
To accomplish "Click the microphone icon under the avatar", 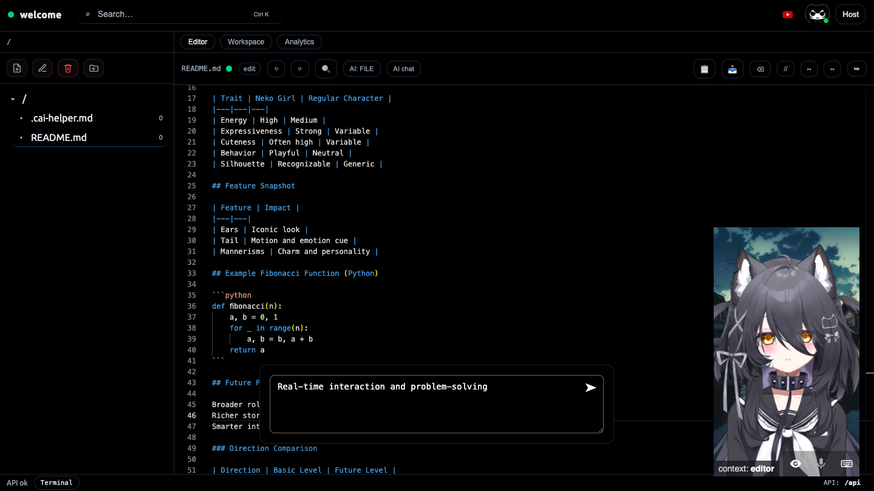I will tap(821, 464).
